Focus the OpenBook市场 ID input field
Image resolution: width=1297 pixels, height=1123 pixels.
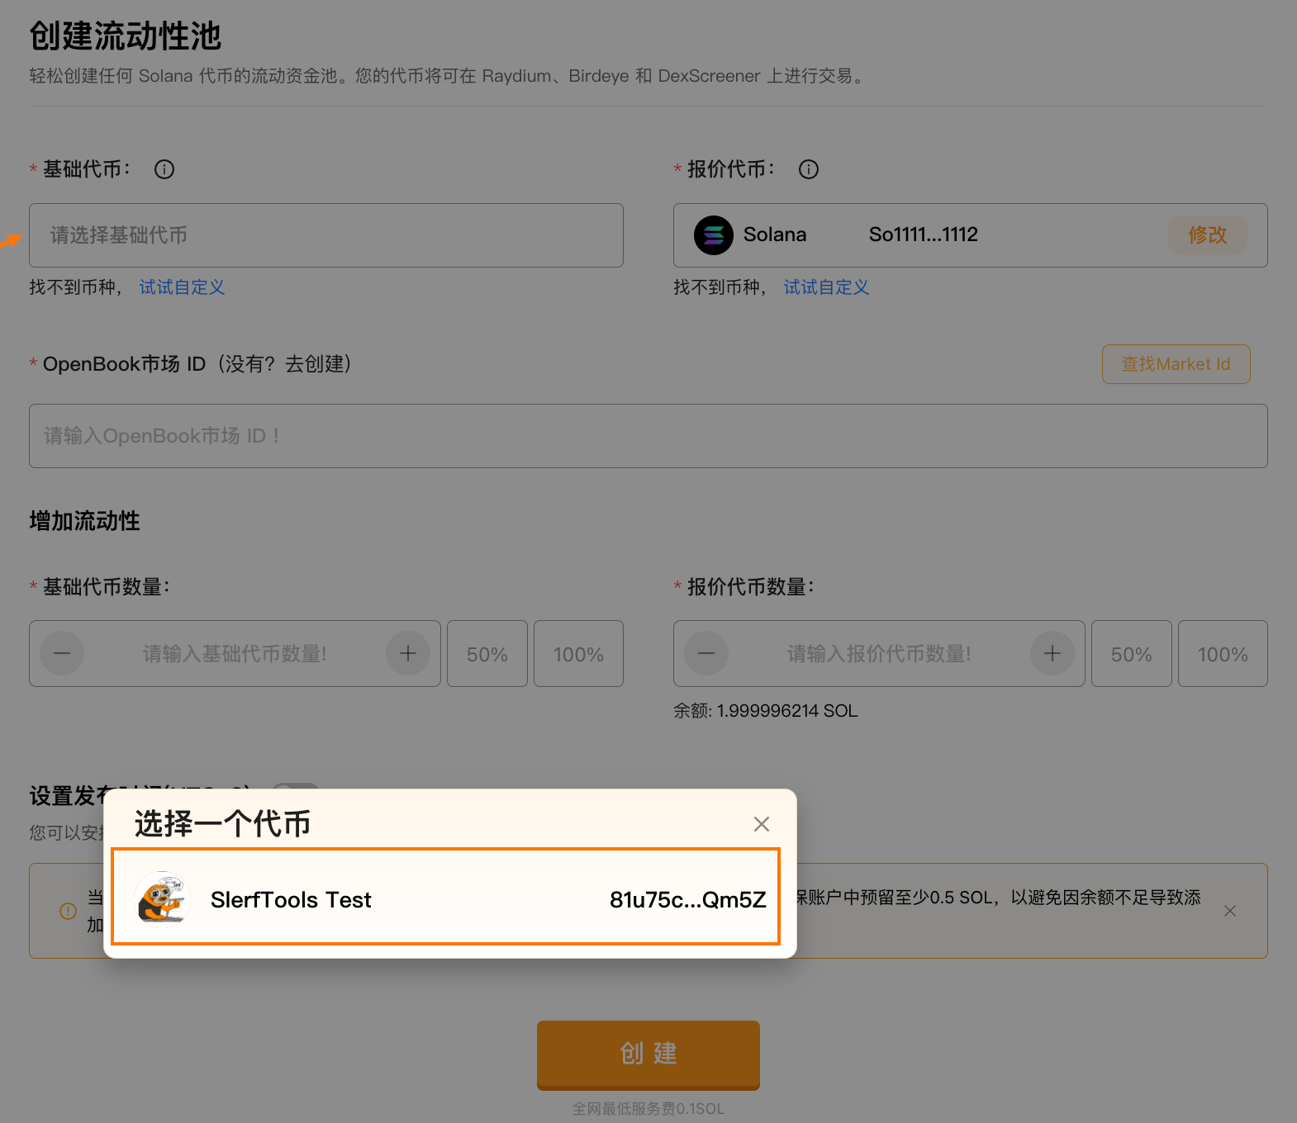648,436
